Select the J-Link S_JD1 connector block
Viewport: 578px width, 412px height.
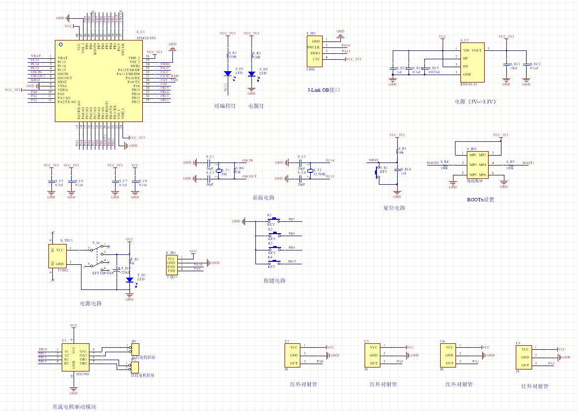(x=314, y=51)
